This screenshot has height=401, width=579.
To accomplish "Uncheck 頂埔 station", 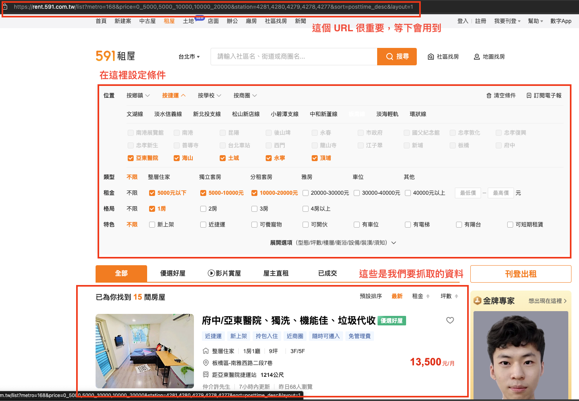I will pyautogui.click(x=314, y=158).
